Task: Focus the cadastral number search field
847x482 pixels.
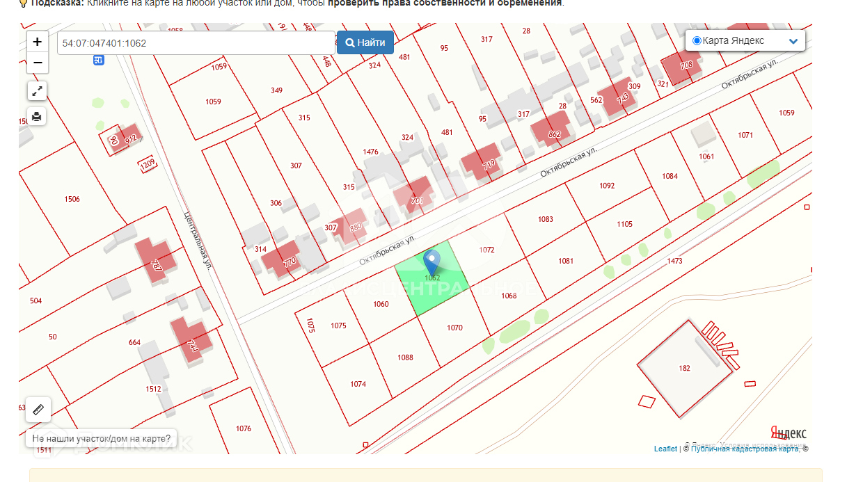Action: click(x=196, y=42)
